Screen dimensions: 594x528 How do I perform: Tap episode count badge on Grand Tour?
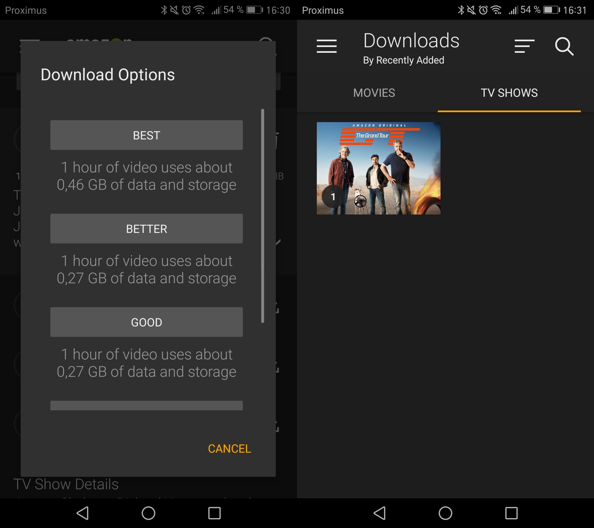pyautogui.click(x=333, y=197)
